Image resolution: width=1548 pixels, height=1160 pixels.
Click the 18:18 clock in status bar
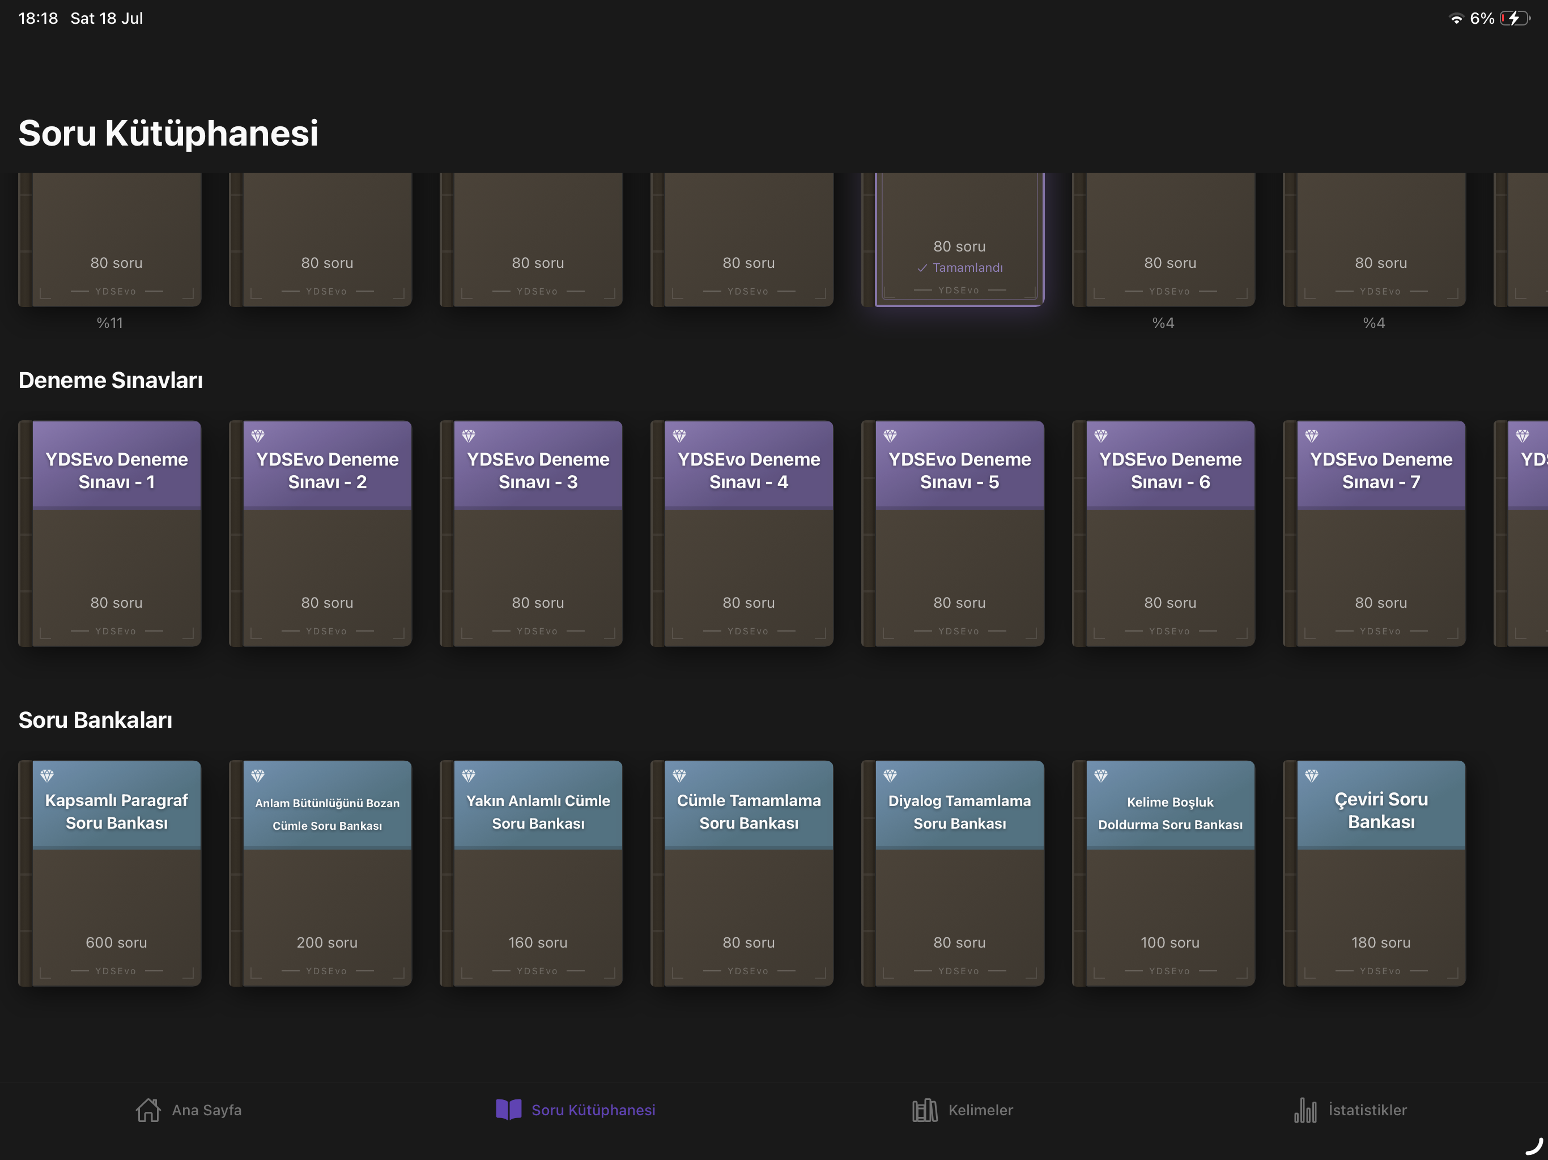click(x=38, y=18)
